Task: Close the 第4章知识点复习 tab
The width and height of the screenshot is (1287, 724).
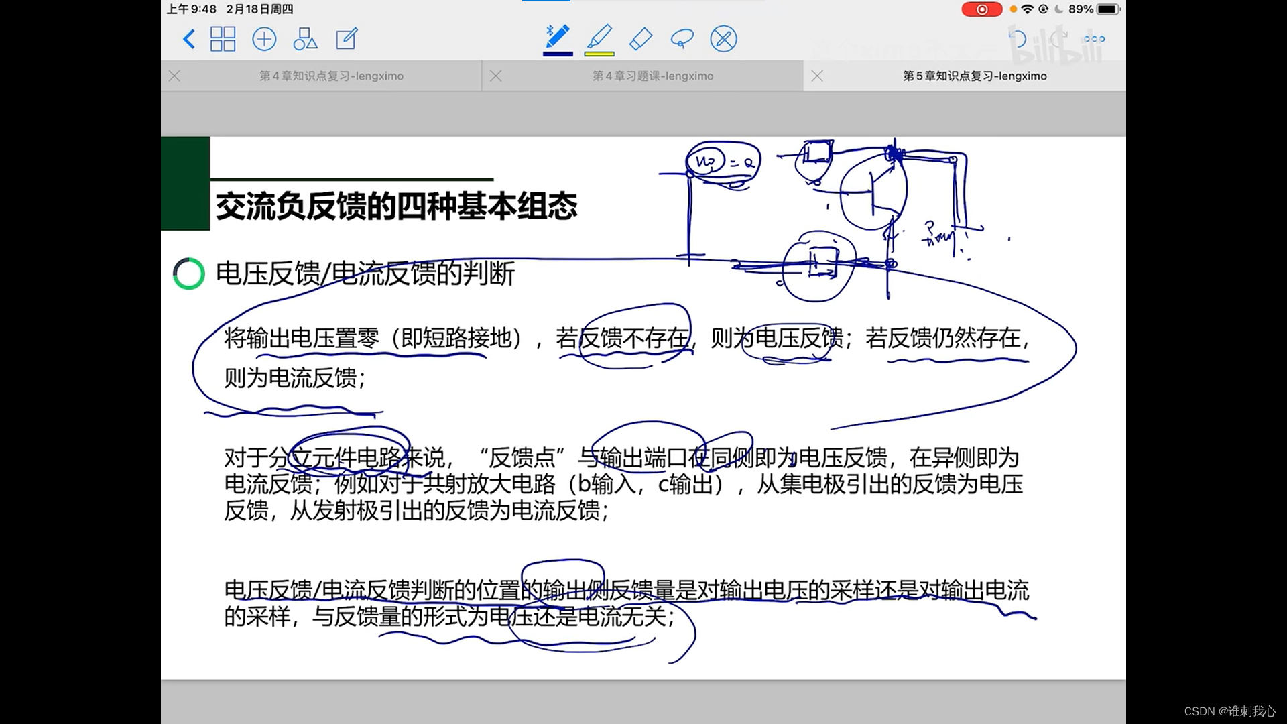Action: (175, 76)
